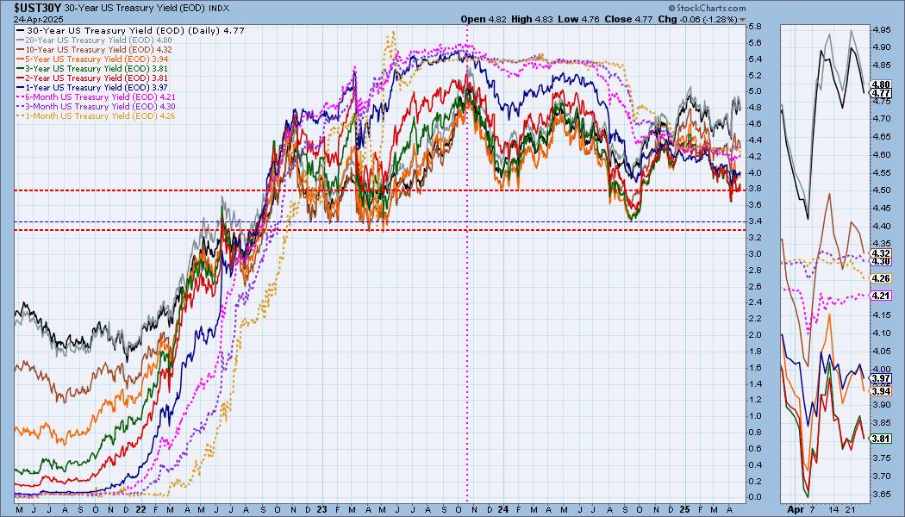Select the 2-Year US Treasury Yield legend entry
905x517 pixels.
point(92,78)
